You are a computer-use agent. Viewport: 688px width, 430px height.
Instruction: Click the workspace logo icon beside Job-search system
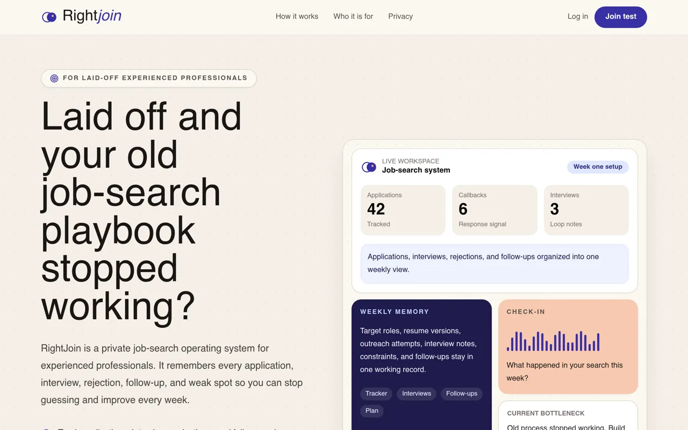coord(369,167)
